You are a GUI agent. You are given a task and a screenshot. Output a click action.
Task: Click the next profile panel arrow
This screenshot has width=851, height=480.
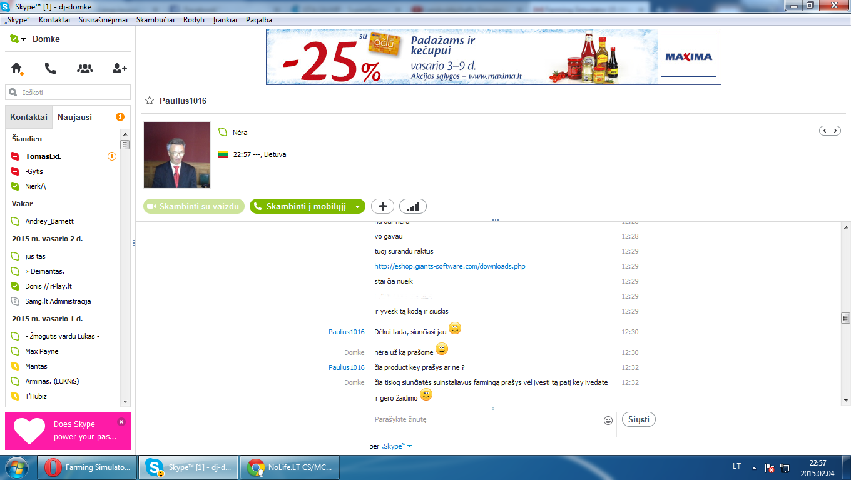click(x=835, y=131)
